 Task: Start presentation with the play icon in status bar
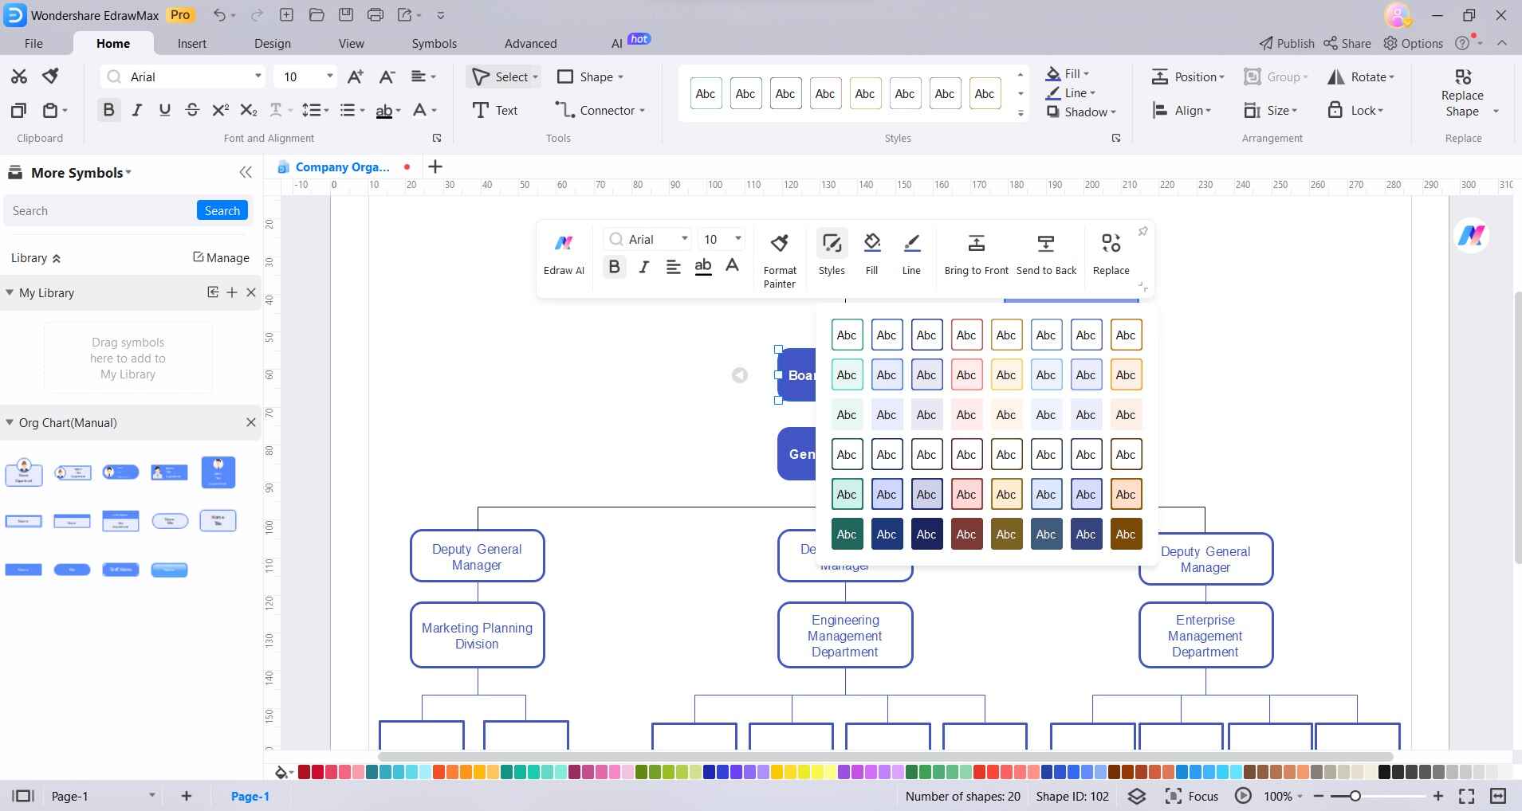pyautogui.click(x=1243, y=796)
